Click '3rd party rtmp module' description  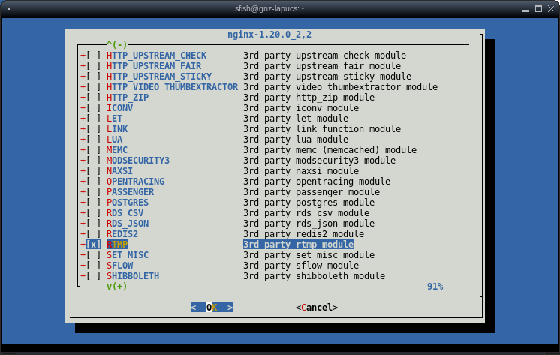pos(298,245)
